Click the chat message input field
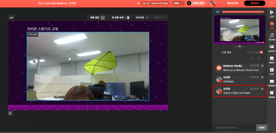Image resolution: width=276 pixels, height=133 pixels. pos(234,128)
